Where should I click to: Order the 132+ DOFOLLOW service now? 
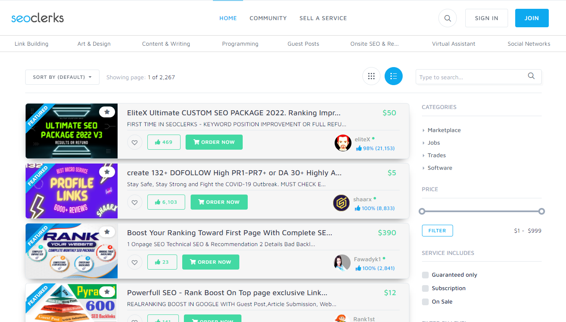219,202
